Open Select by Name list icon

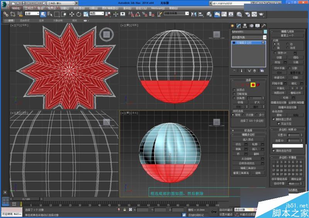click(50, 14)
